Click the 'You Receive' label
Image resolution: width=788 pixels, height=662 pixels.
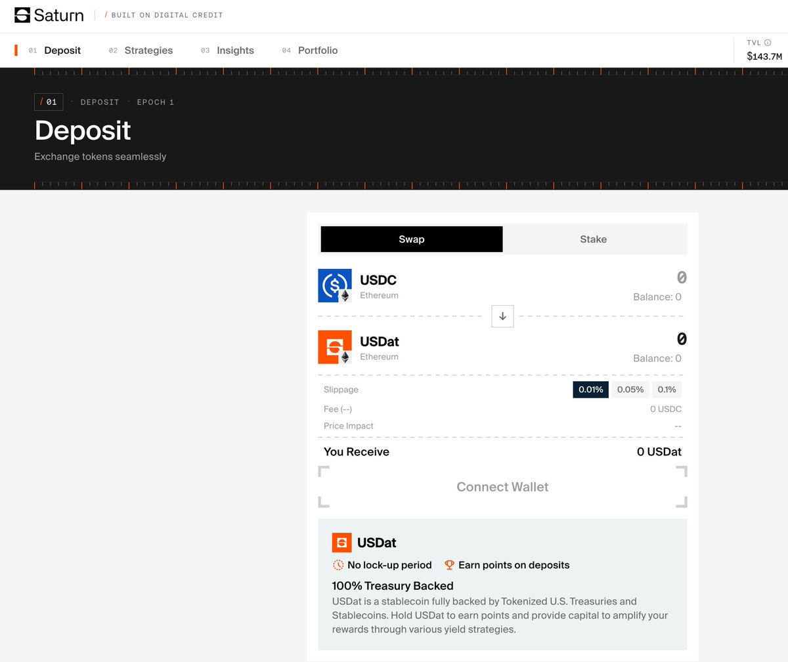(x=357, y=452)
